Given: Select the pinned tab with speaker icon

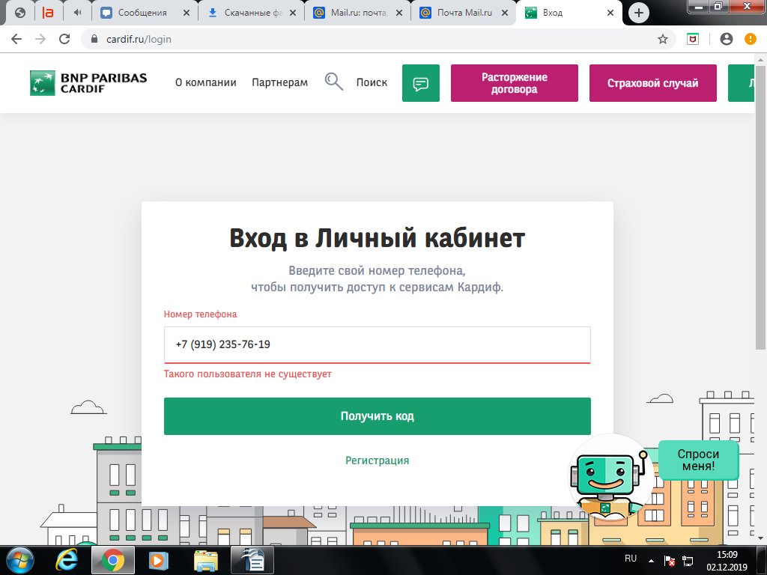Looking at the screenshot, I should tap(77, 13).
